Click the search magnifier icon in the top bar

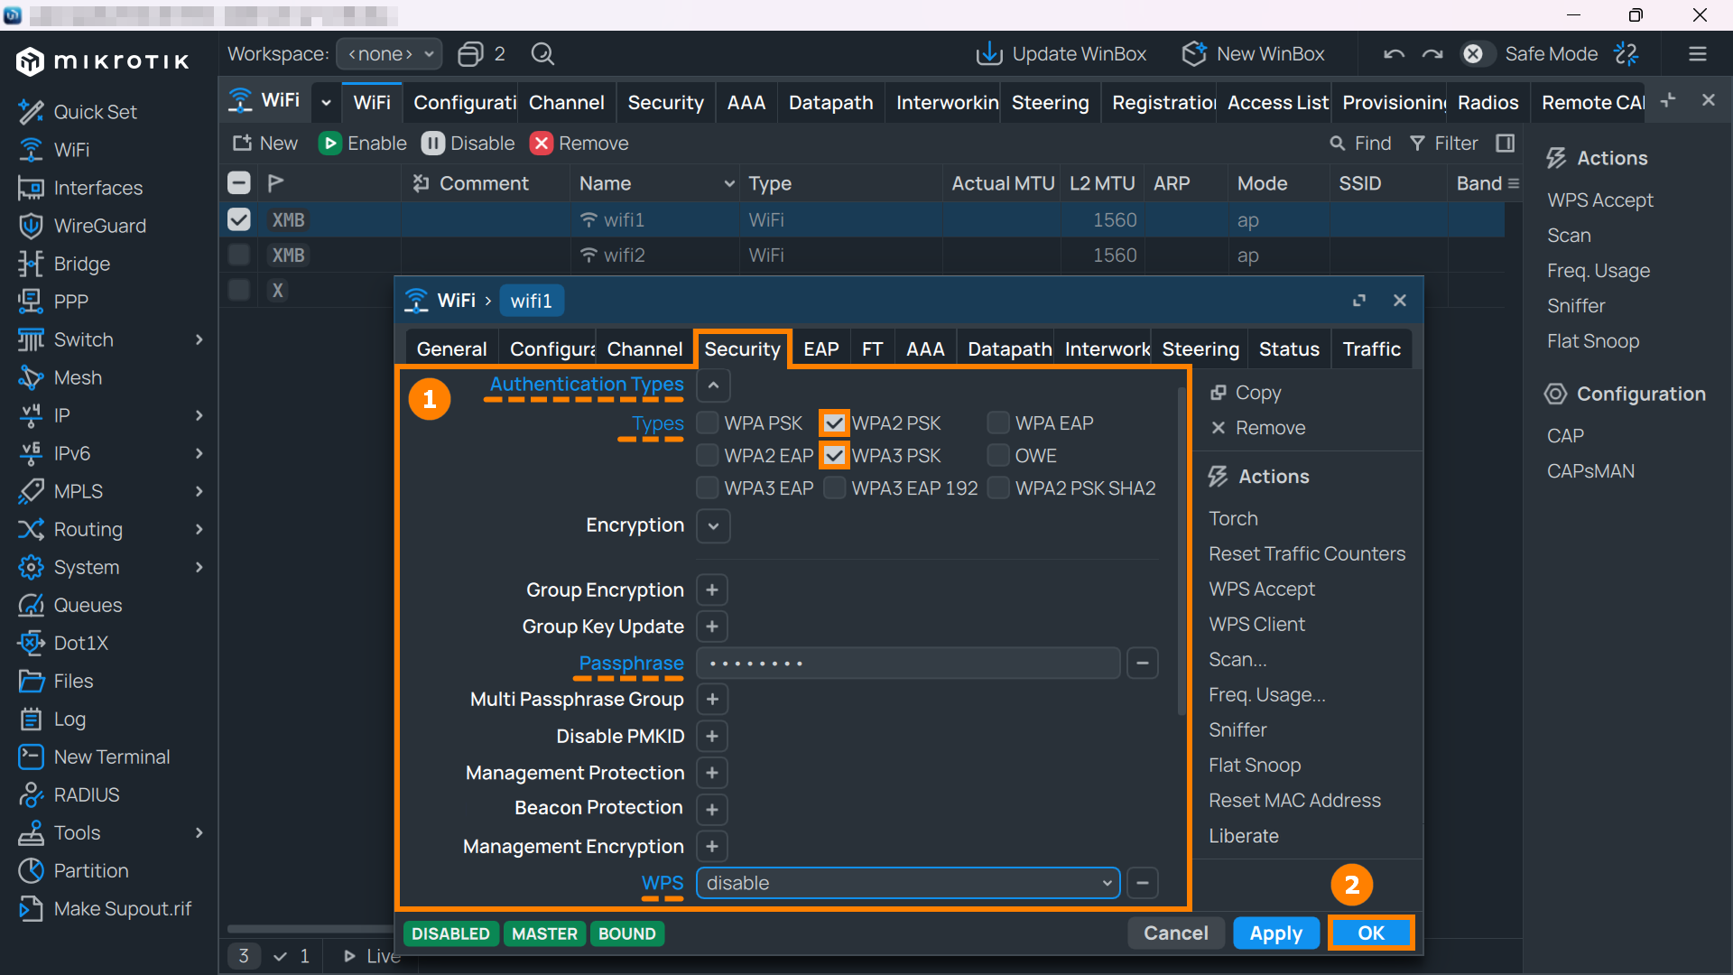pos(542,54)
